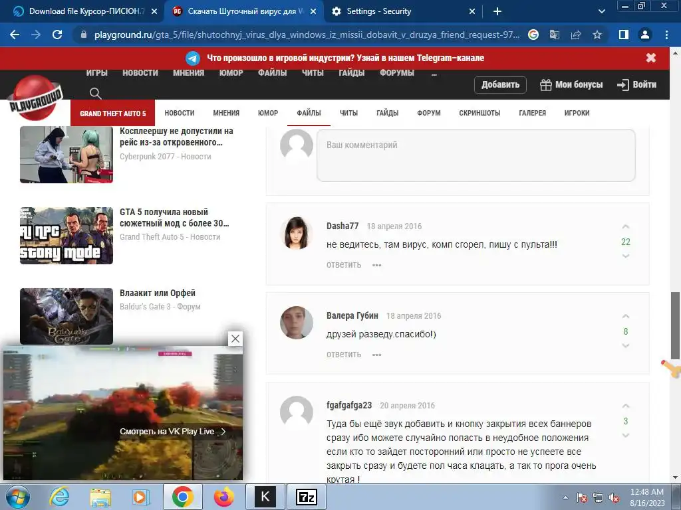Open ФАЙЛЫ tab in game submenu
The width and height of the screenshot is (681, 510).
(x=309, y=113)
